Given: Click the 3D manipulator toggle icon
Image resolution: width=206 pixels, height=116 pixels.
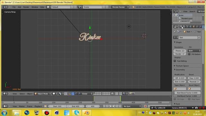Looking at the screenshot, I should pos(70,94).
